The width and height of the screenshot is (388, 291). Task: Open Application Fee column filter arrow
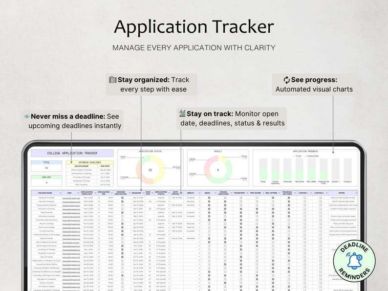[x=112, y=193]
